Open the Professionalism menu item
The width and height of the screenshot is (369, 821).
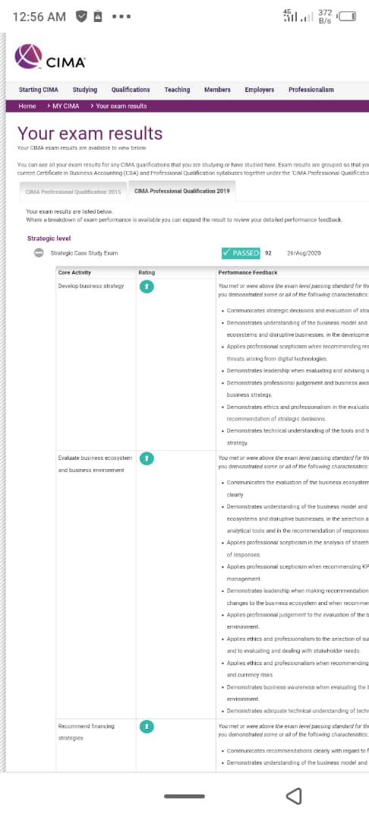(311, 90)
